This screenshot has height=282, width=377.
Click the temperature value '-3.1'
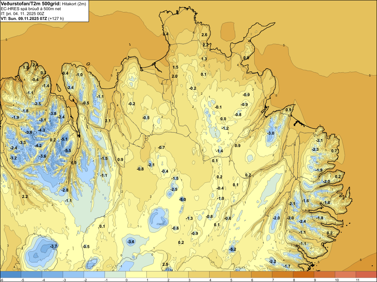[43, 120]
